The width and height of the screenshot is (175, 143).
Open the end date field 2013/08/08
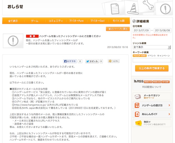(162, 30)
